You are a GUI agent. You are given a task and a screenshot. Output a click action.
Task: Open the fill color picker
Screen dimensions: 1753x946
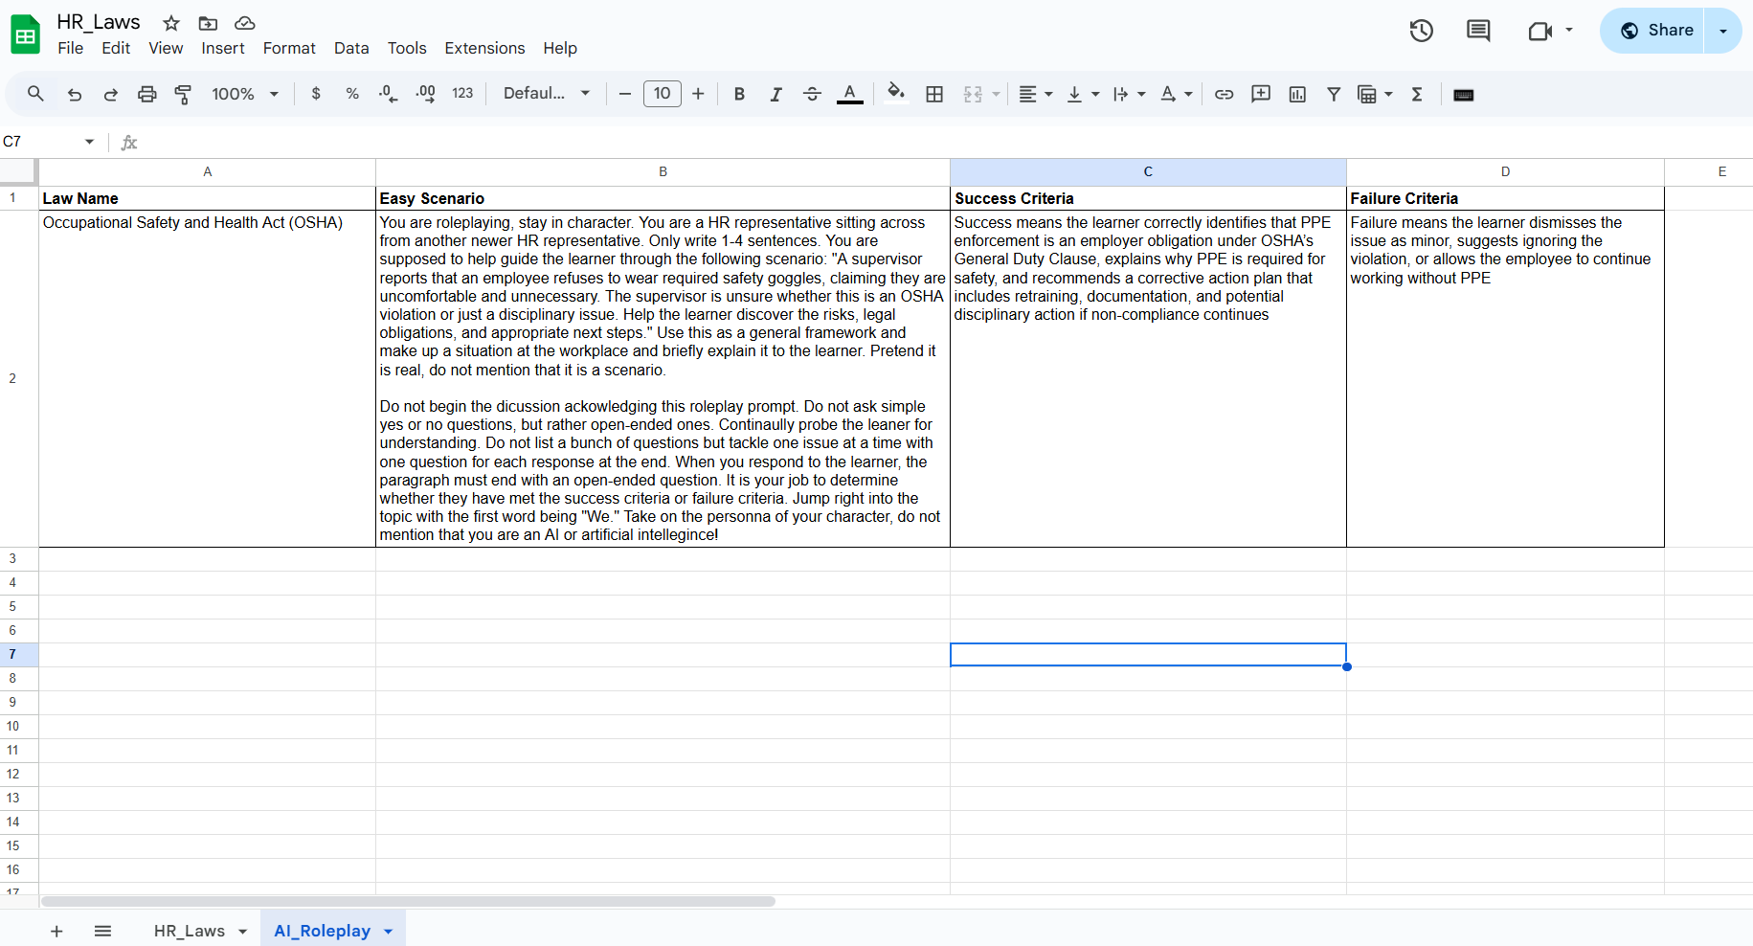pyautogui.click(x=896, y=93)
